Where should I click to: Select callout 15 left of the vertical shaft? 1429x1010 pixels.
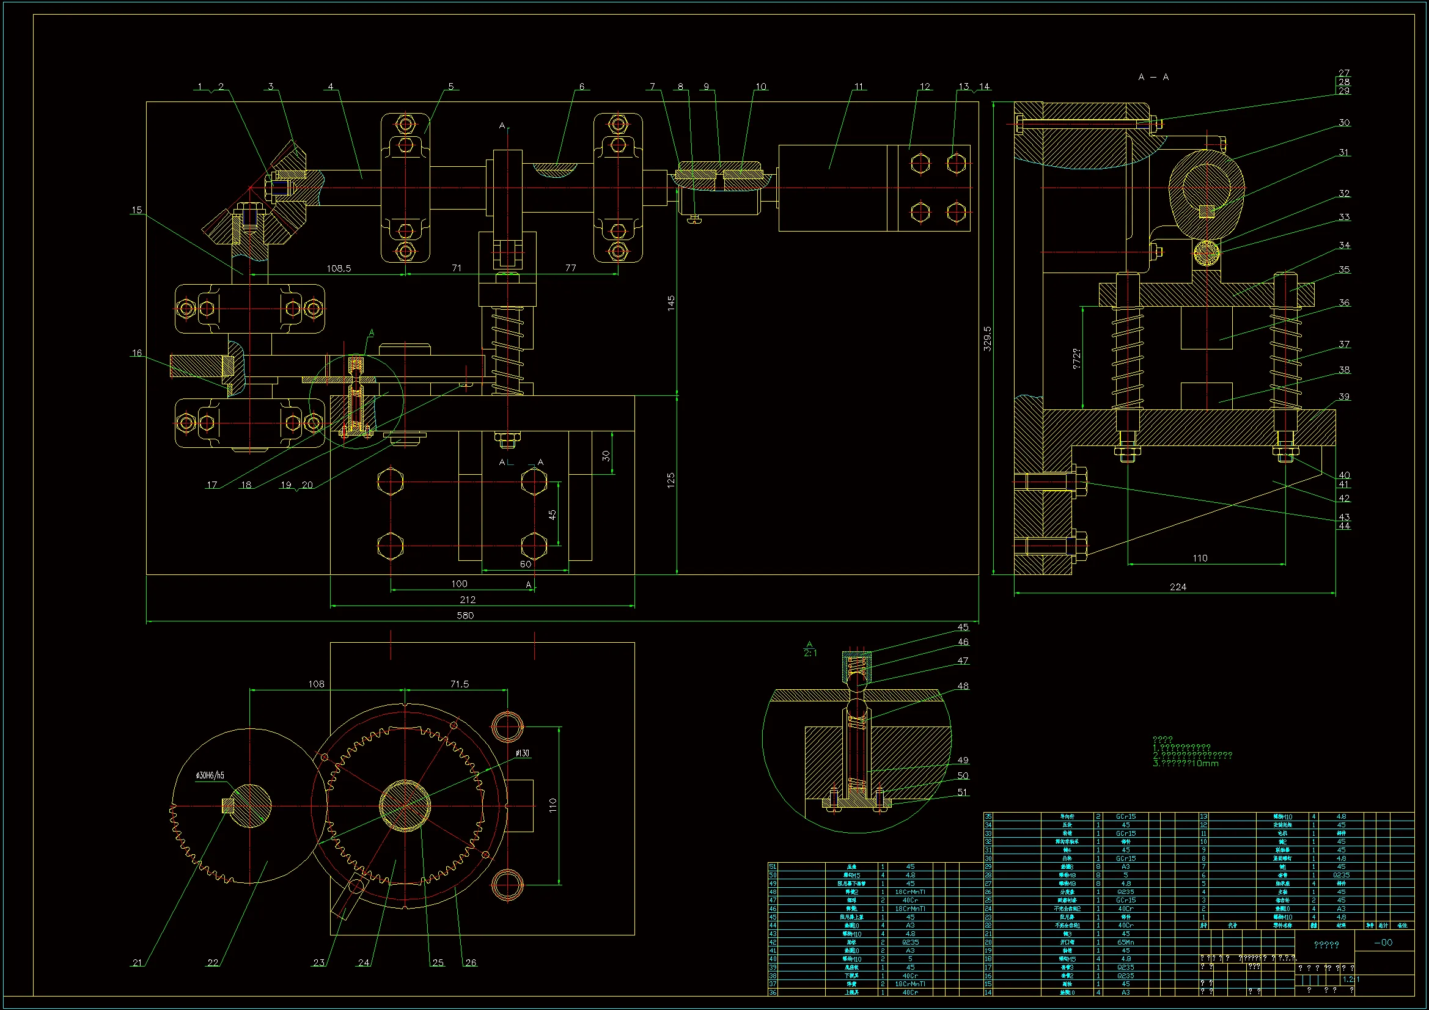pyautogui.click(x=137, y=210)
